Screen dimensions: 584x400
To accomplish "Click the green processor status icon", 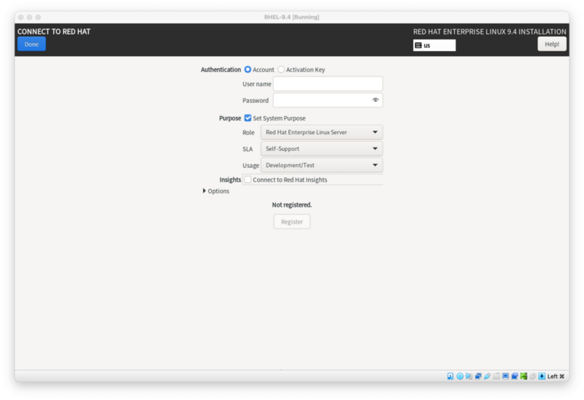I will coord(523,376).
